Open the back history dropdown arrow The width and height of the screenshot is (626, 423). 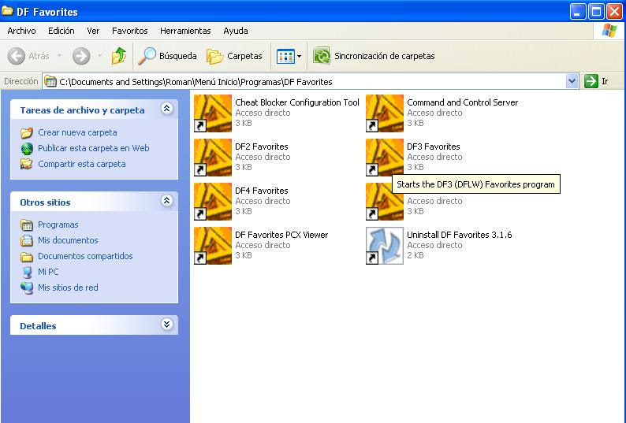[x=59, y=55]
